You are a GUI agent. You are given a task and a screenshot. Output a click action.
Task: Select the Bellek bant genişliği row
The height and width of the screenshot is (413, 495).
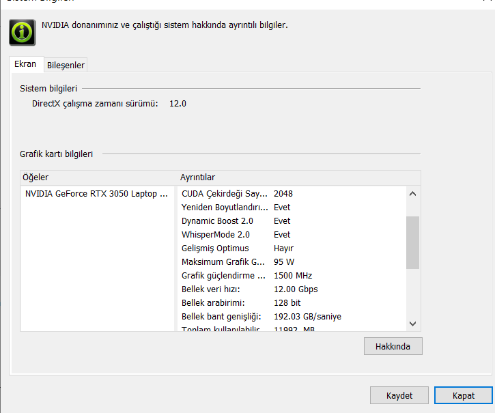(x=292, y=316)
